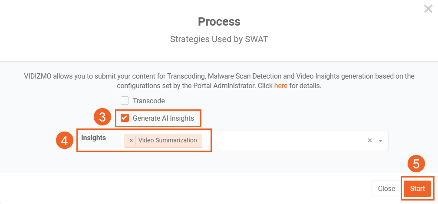Uncheck the Generate AI Insights checkbox
Screen dimensions: 438x204
pos(125,118)
